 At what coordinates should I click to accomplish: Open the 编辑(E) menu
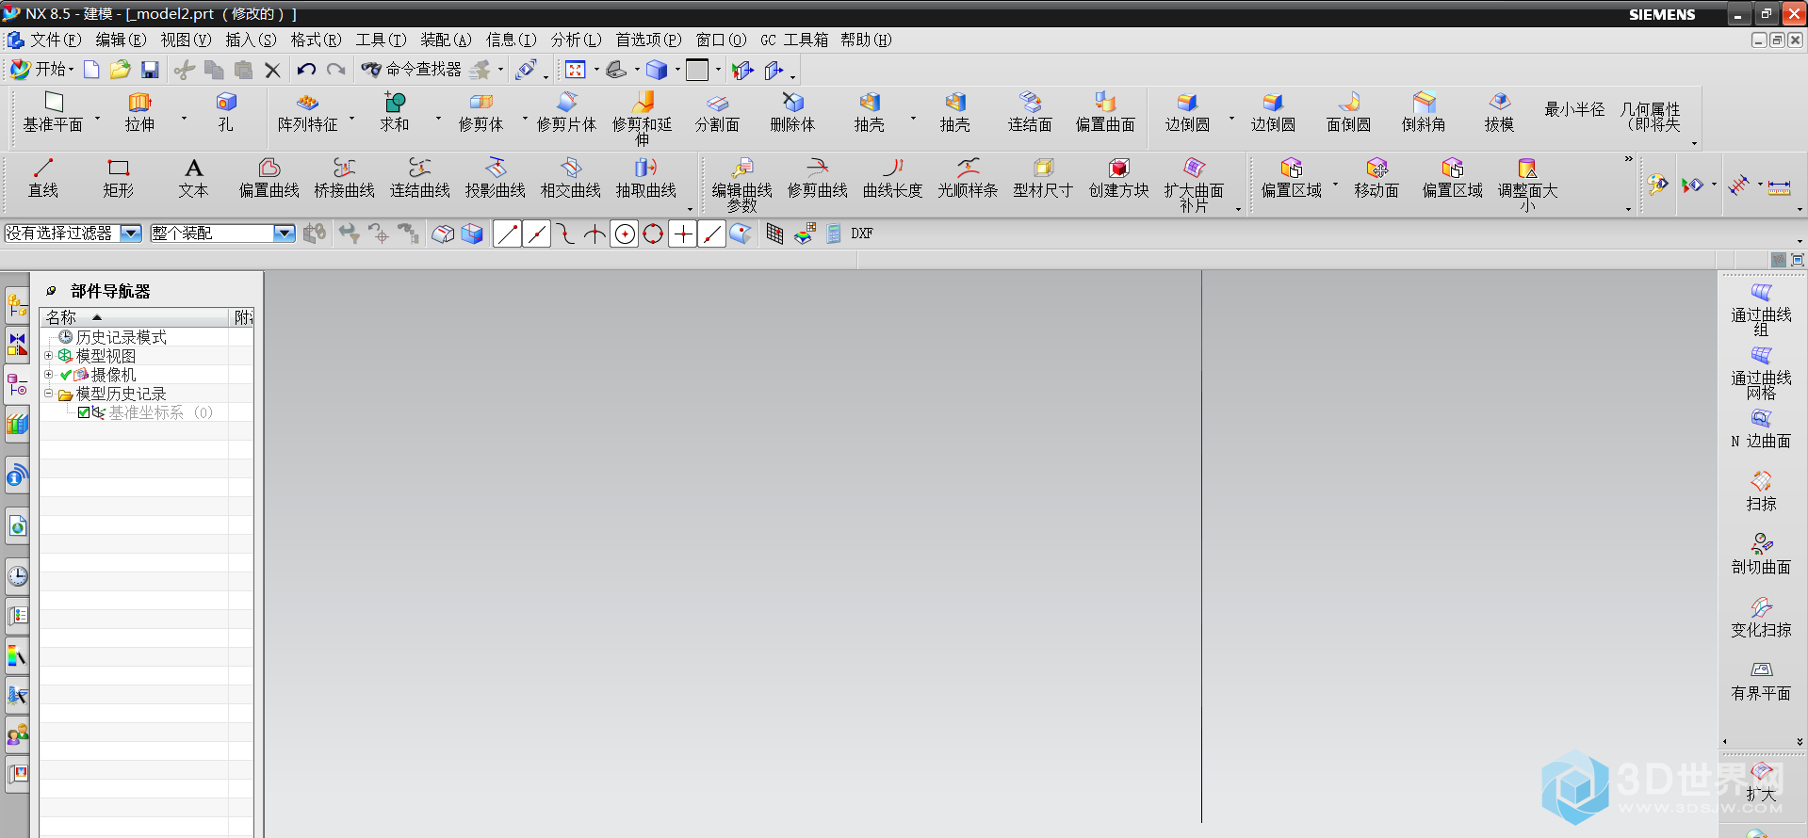point(122,40)
